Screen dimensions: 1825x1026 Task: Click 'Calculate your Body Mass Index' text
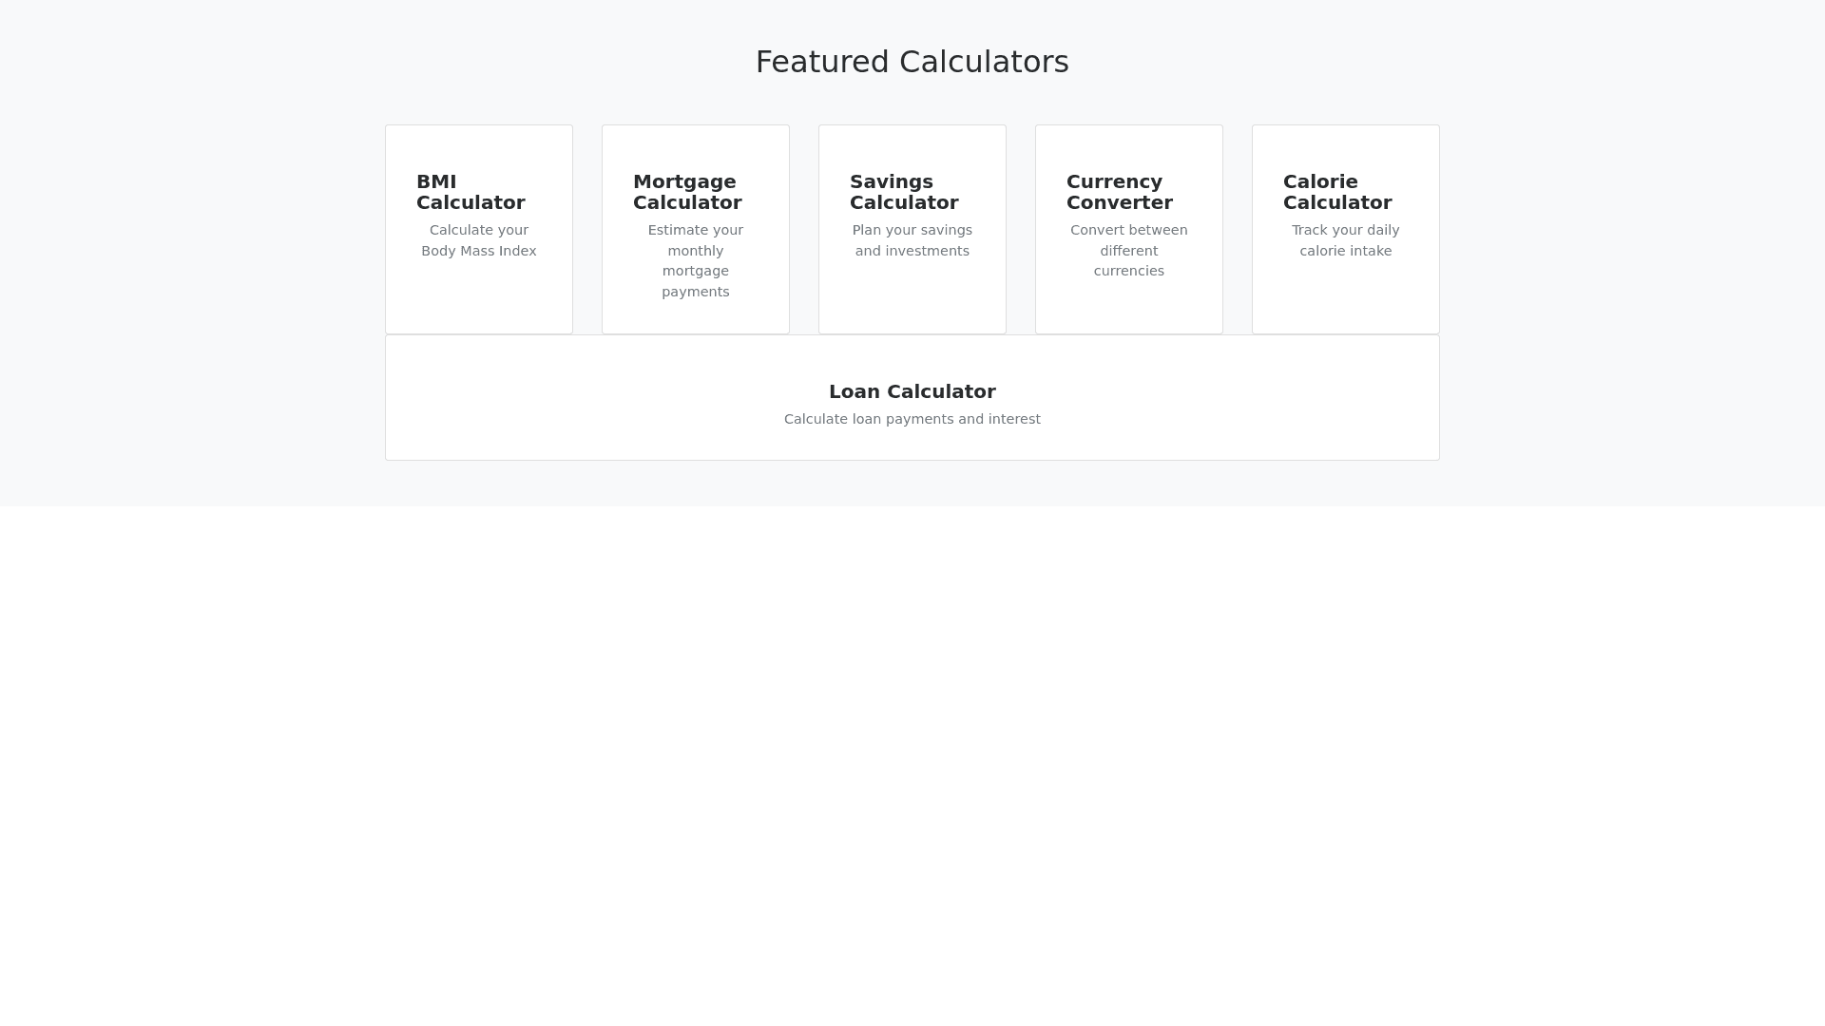(479, 240)
